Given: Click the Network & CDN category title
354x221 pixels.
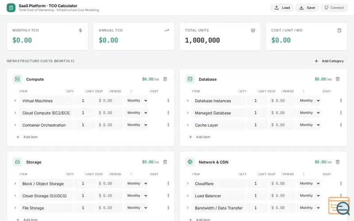Looking at the screenshot, I should [x=213, y=162].
